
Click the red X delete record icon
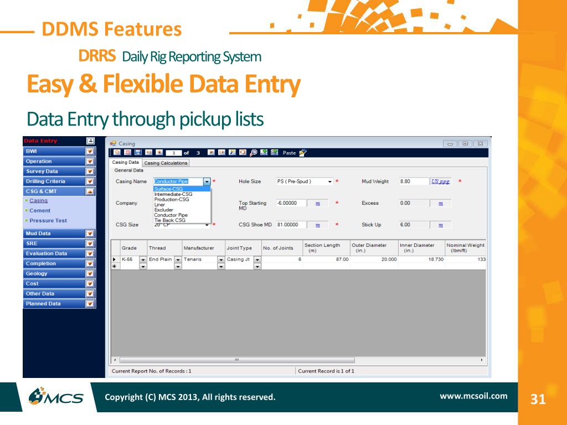[127, 153]
